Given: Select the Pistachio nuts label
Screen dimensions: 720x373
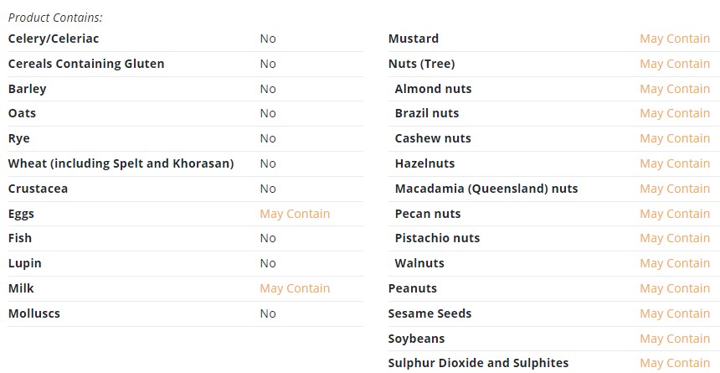Looking at the screenshot, I should tap(437, 238).
